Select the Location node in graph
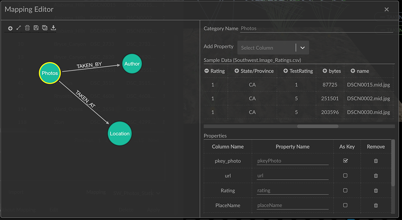Image resolution: width=402 pixels, height=220 pixels. tap(119, 134)
